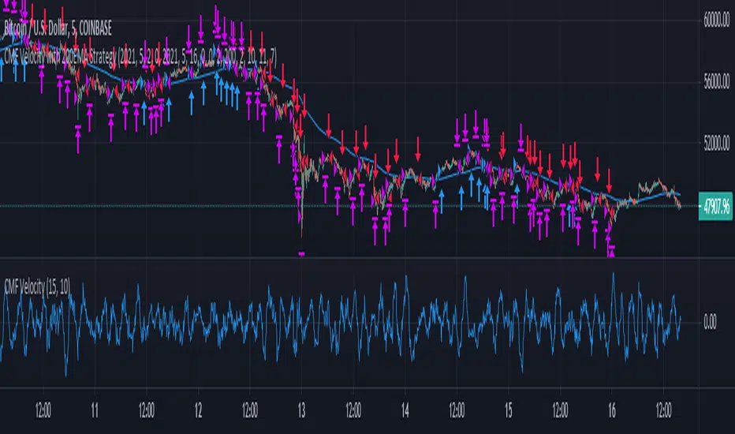735x434 pixels.
Task: Click the magenta marker below the 13th crash wick
Action: [301, 253]
